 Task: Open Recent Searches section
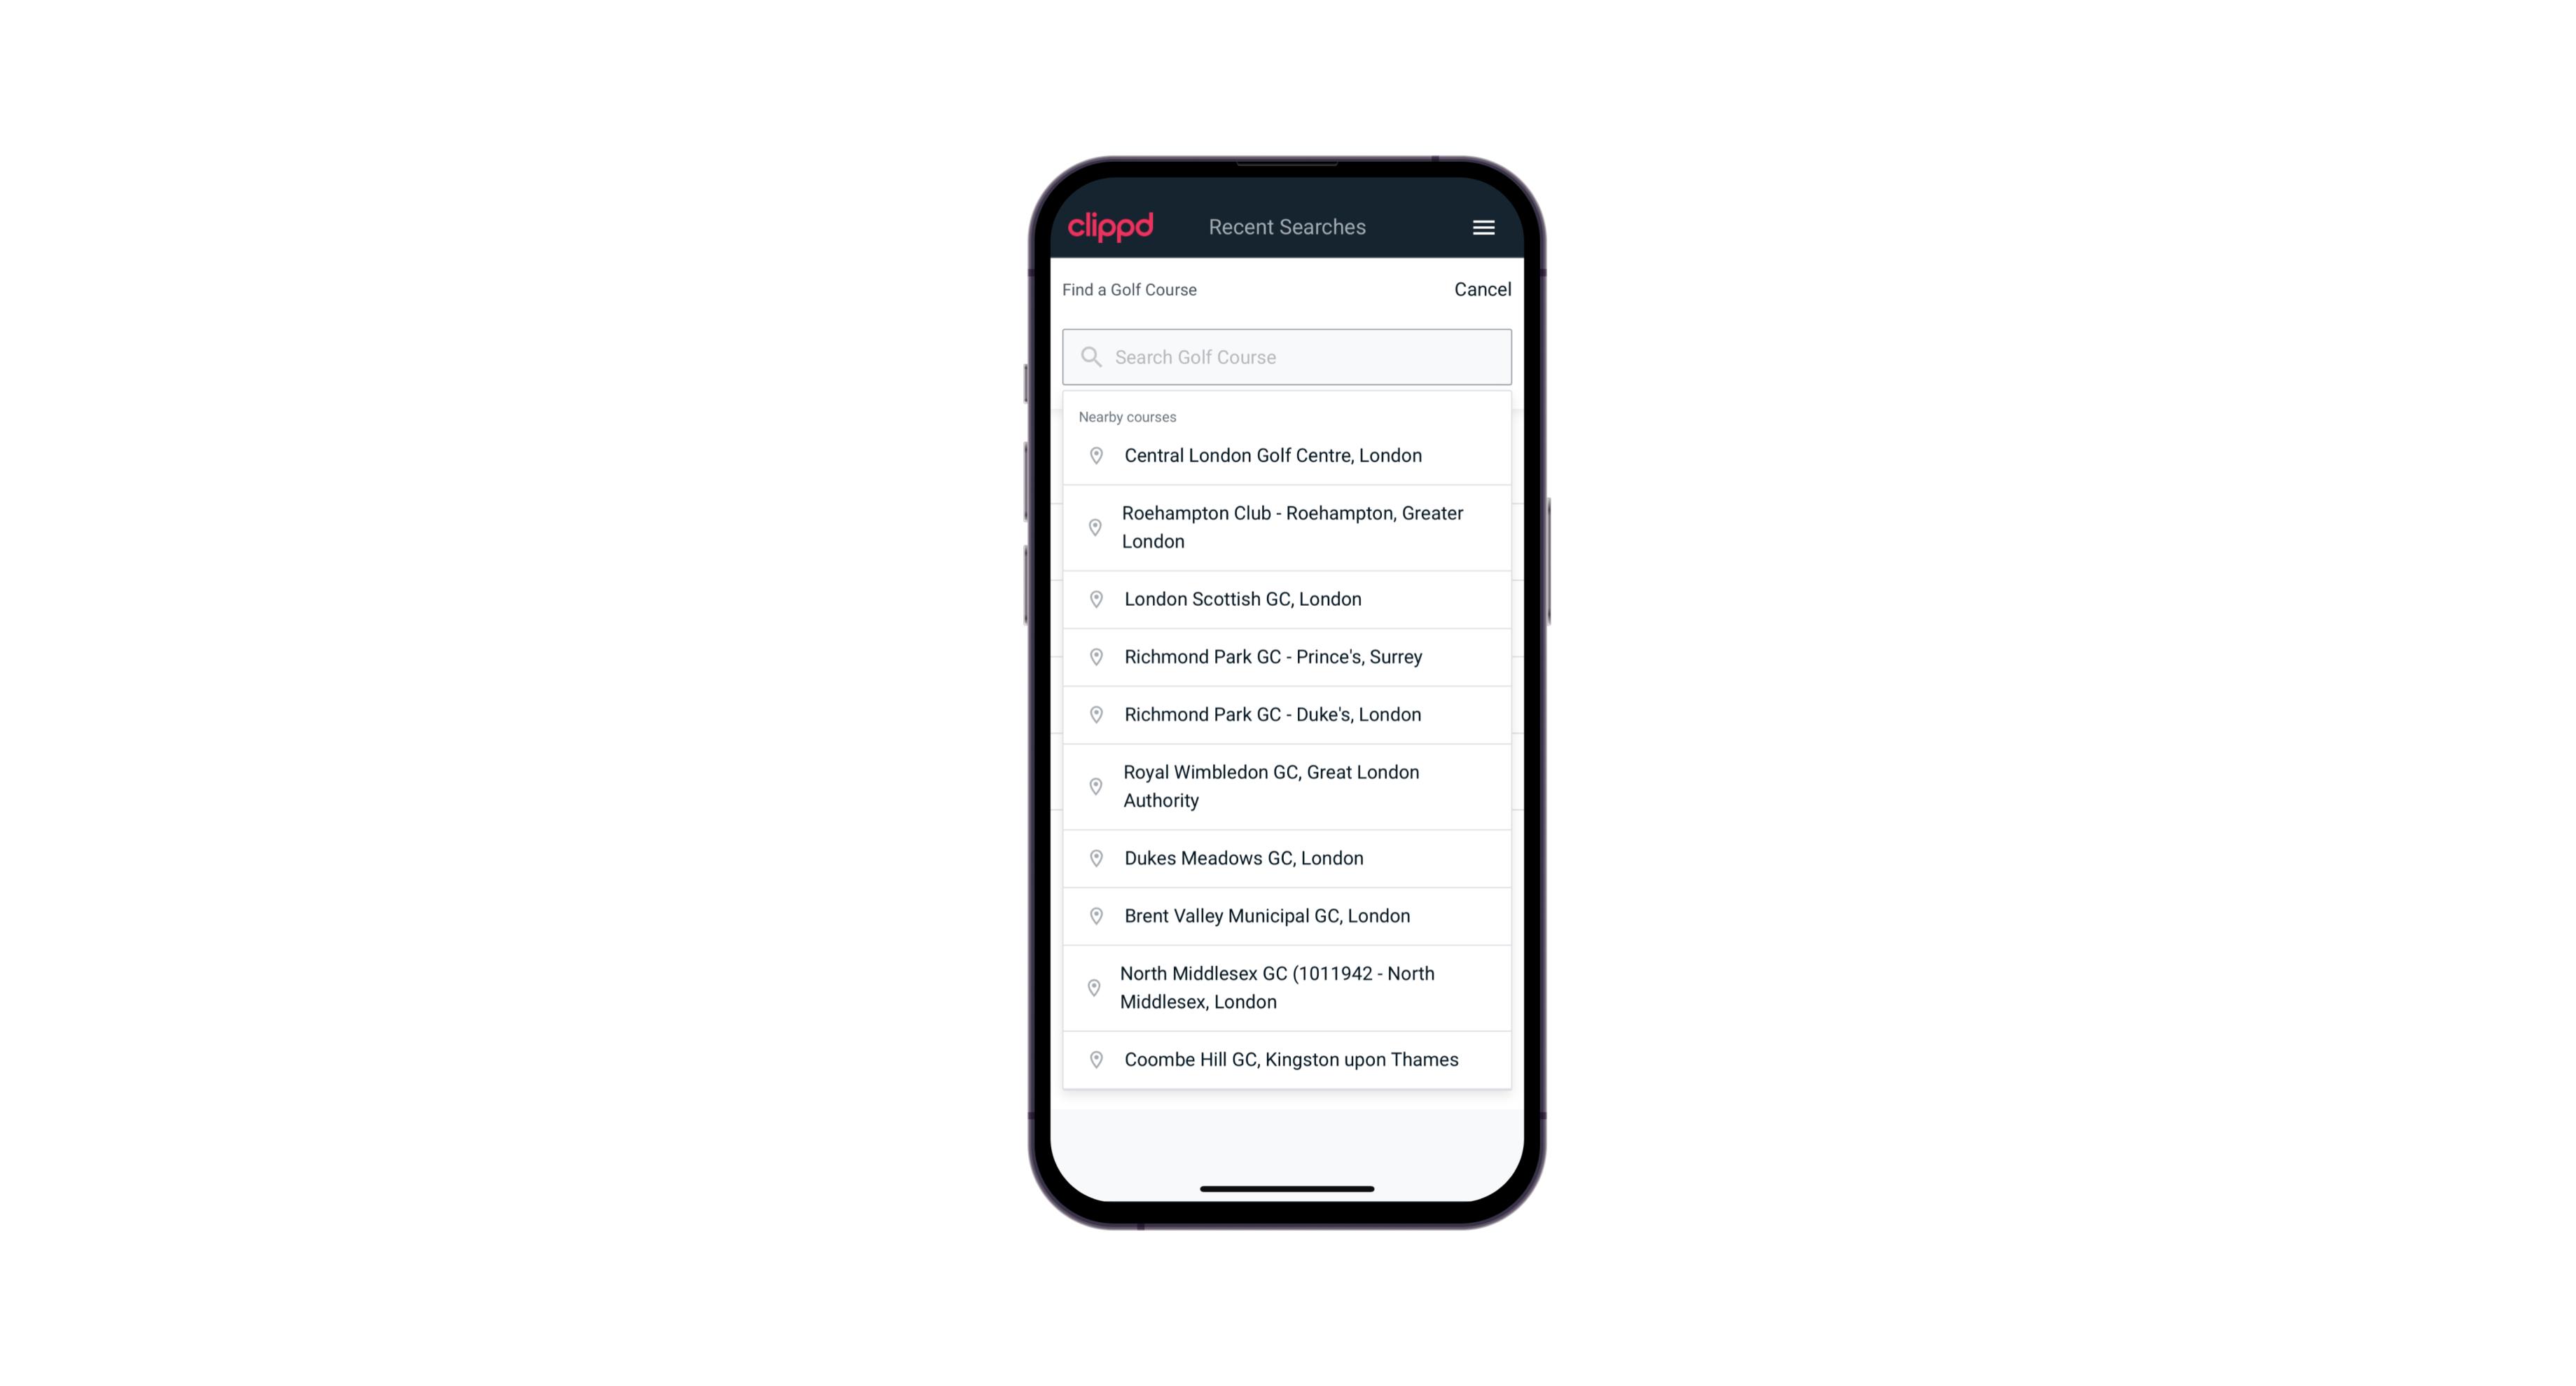[1287, 227]
